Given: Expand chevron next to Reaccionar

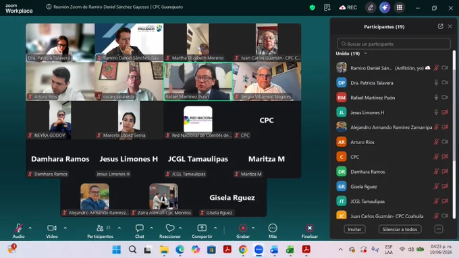Looking at the screenshot, I should (180, 228).
